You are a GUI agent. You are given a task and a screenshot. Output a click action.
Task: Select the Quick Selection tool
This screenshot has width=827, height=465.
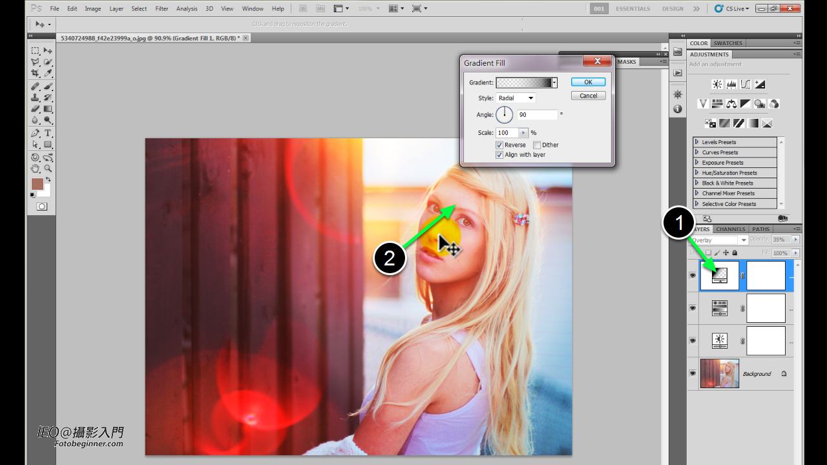point(48,62)
